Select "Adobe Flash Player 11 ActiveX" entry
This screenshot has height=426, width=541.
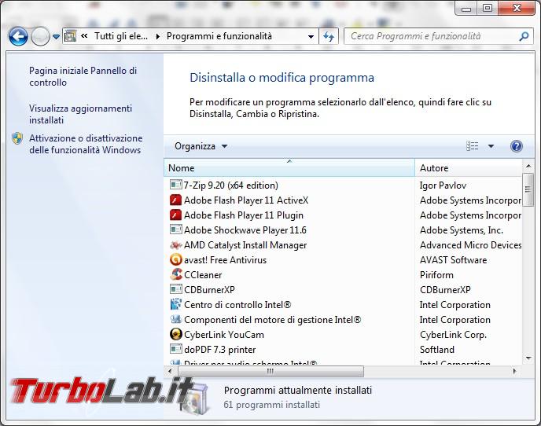tap(246, 200)
